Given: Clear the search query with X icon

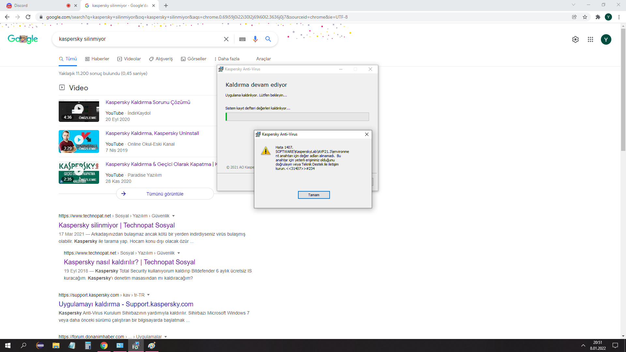Looking at the screenshot, I should coord(226,39).
